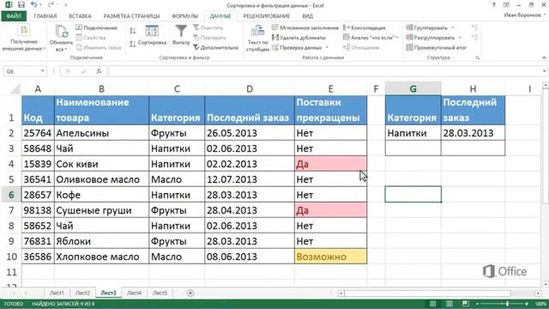Open the Name Box dropdown arrow

coord(42,71)
